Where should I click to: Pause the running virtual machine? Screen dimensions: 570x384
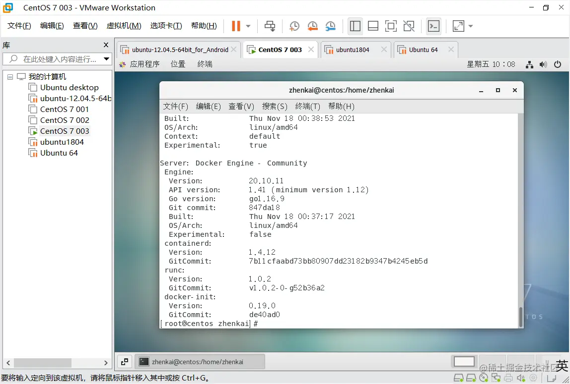236,26
